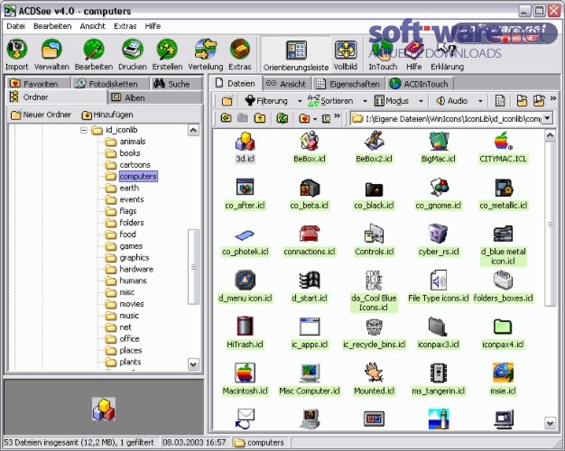The width and height of the screenshot is (565, 451).
Task: Click the Neuer Ordner button
Action: pos(41,115)
